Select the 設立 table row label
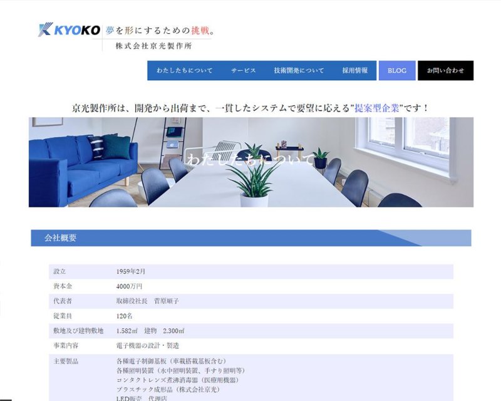The width and height of the screenshot is (501, 401). (60, 271)
